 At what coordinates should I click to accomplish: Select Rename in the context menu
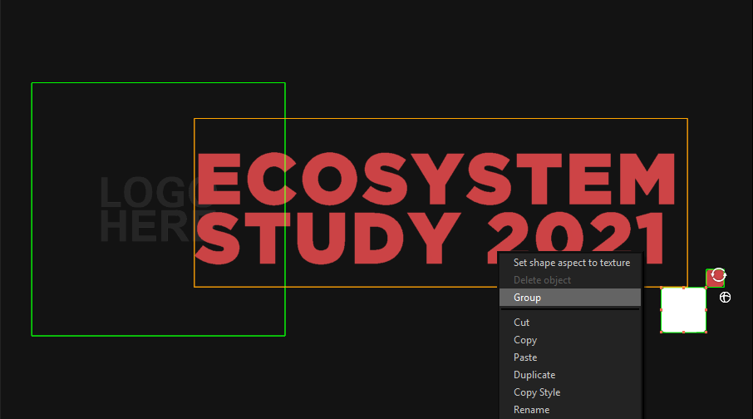[x=570, y=410]
